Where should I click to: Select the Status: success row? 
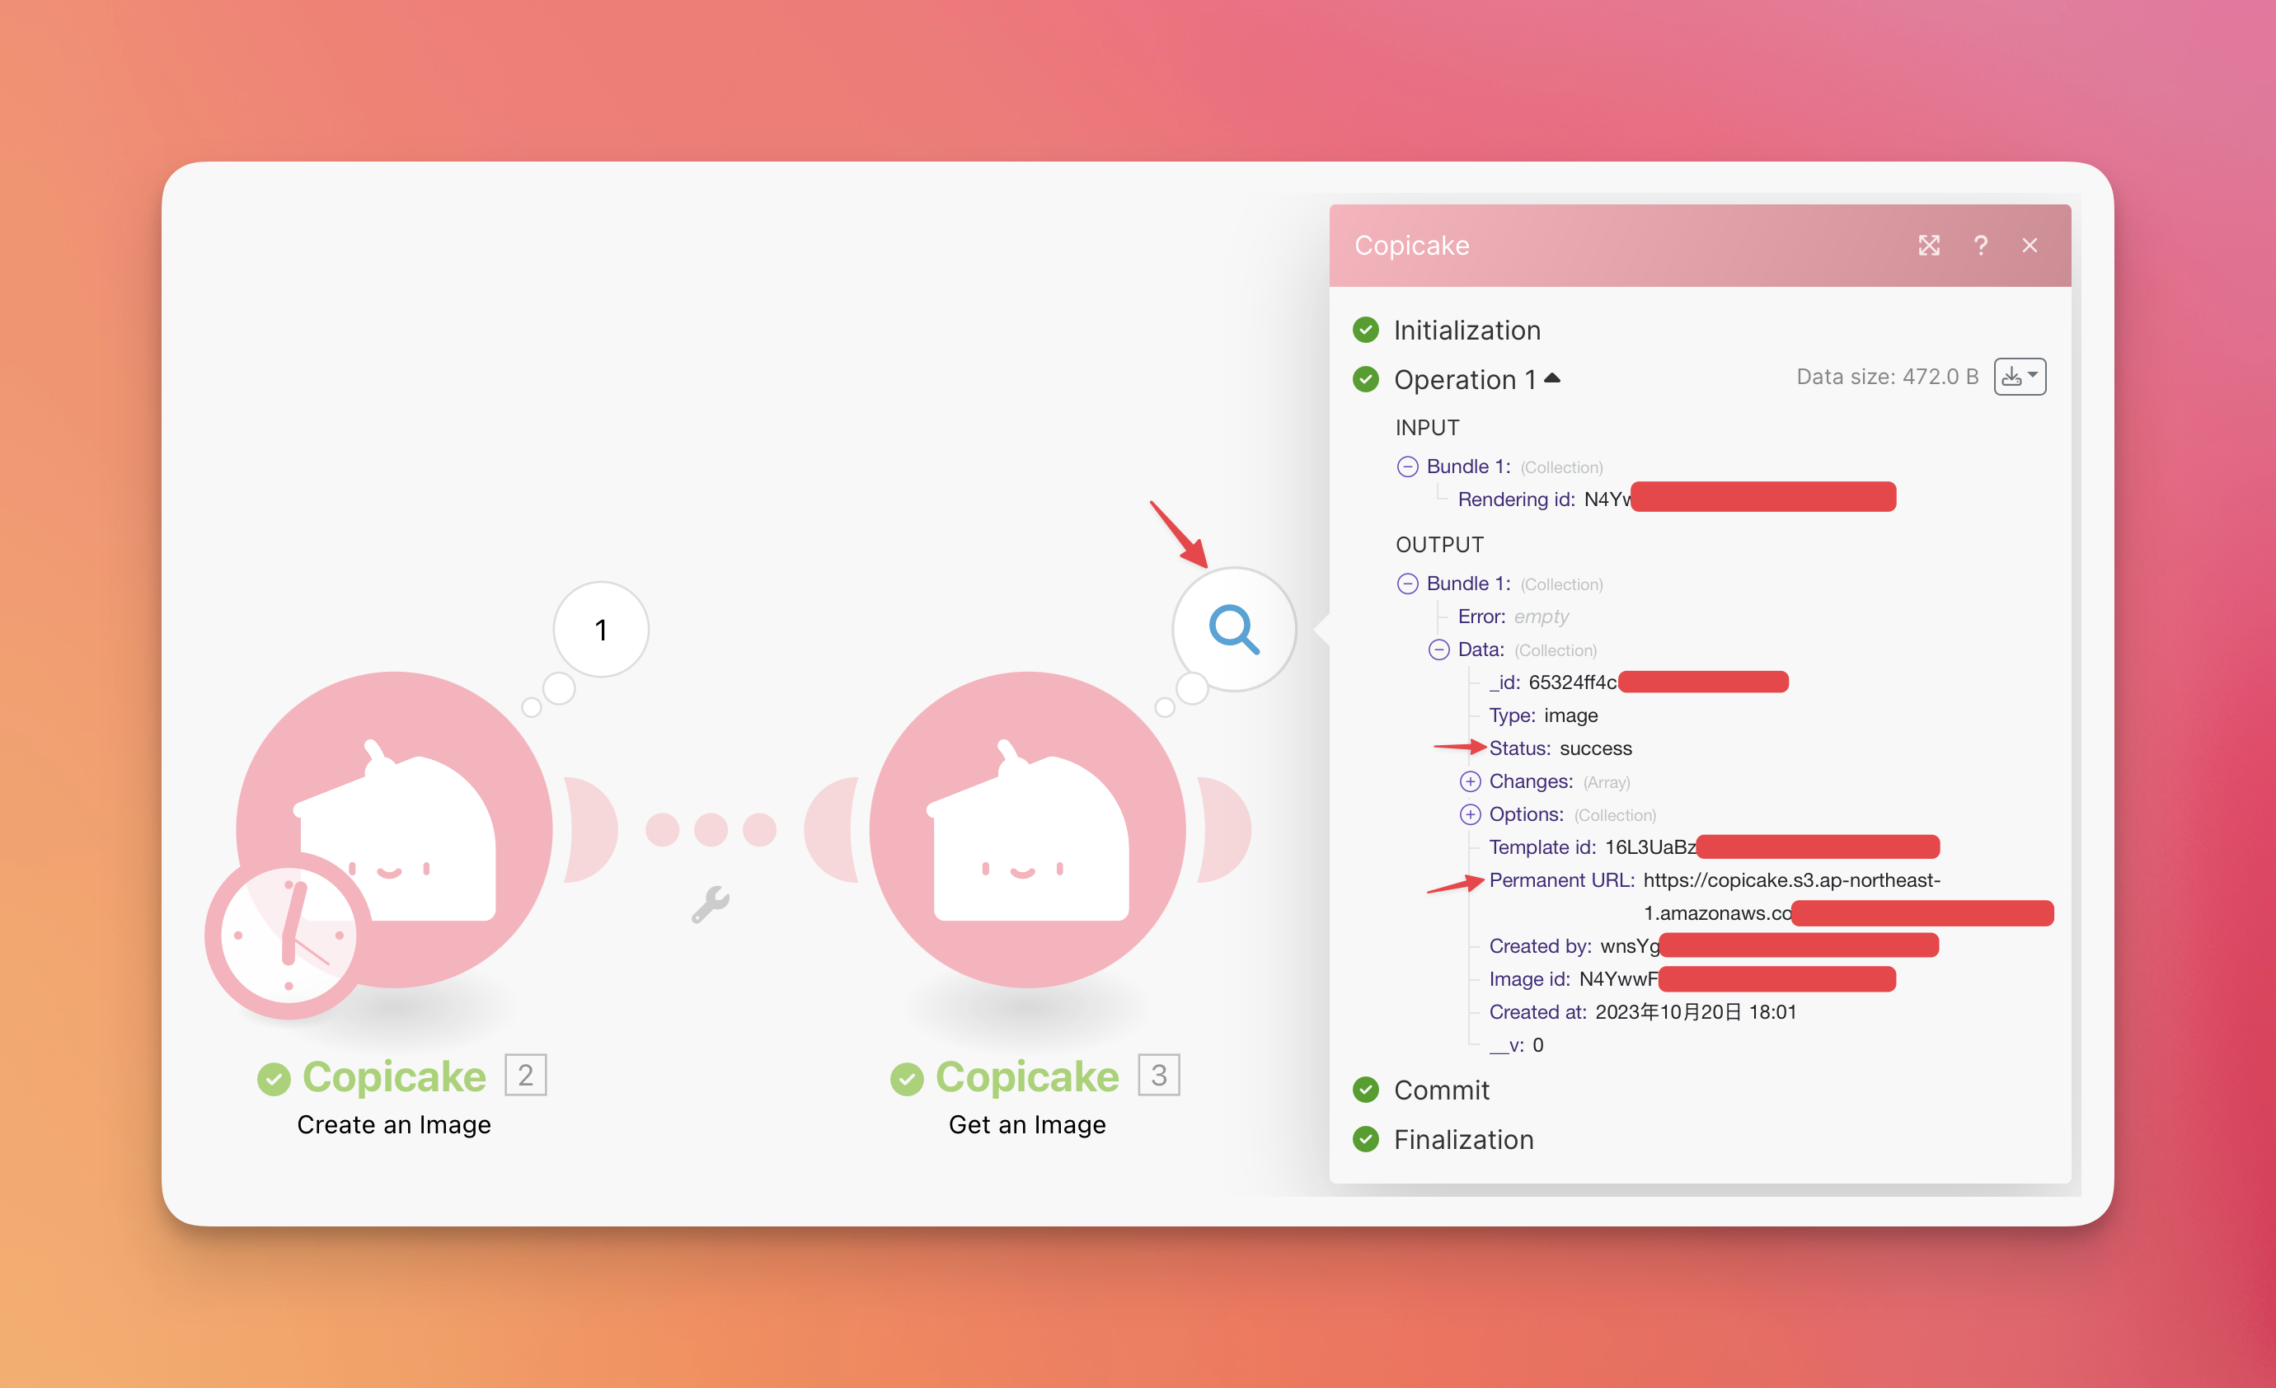tap(1560, 748)
